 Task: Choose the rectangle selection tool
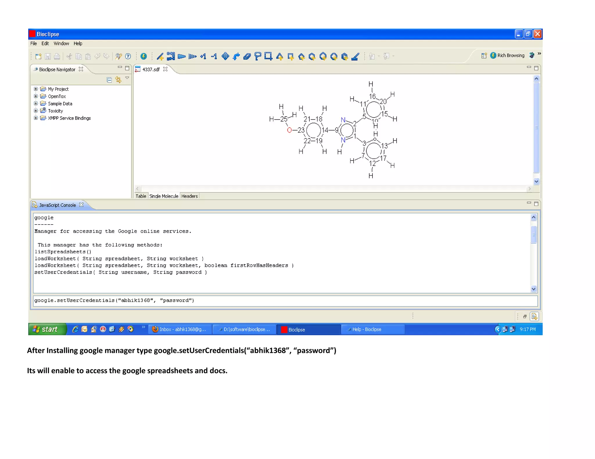click(x=268, y=56)
